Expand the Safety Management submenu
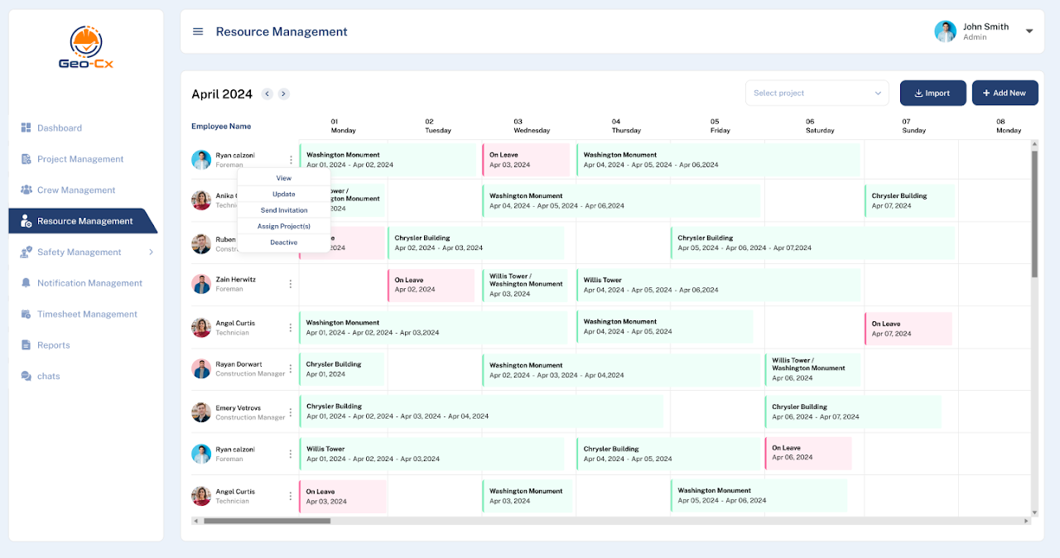Screen dimensions: 1060x558 [151, 253]
